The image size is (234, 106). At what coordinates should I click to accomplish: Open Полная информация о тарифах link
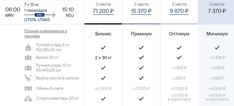pos(46,34)
